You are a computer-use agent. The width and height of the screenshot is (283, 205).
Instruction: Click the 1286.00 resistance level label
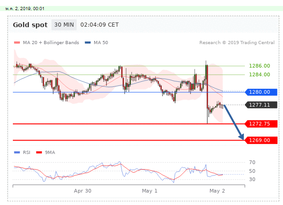point(260,66)
